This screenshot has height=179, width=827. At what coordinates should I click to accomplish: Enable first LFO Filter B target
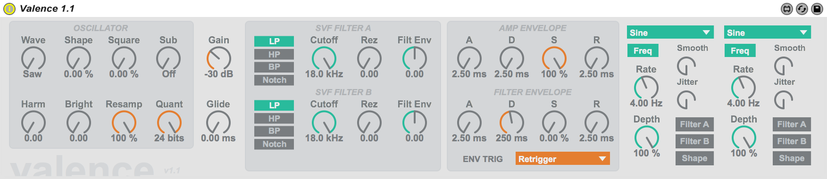(694, 141)
